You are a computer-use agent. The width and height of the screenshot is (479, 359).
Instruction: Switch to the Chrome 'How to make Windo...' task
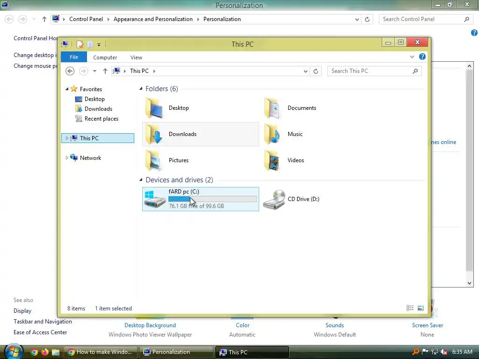101,352
